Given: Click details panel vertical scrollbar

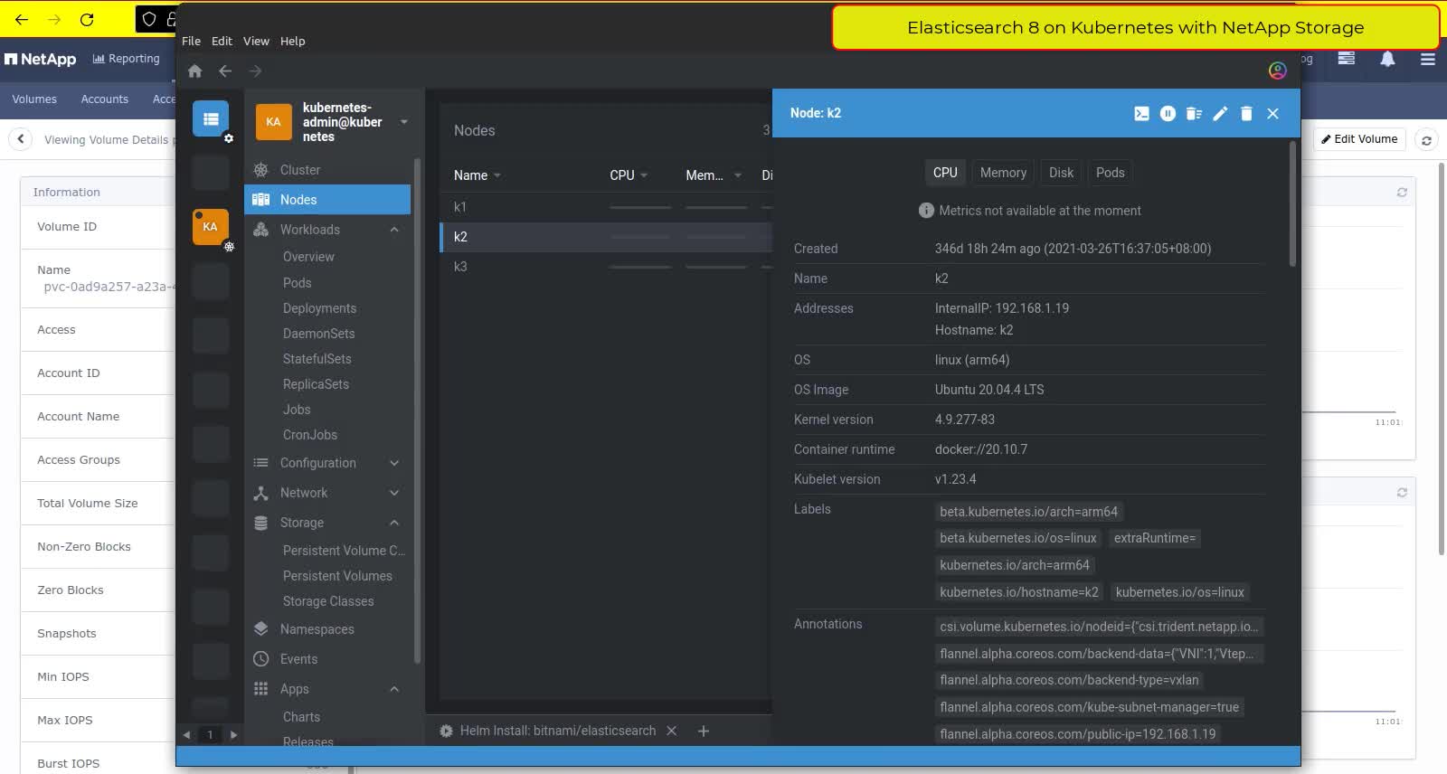Looking at the screenshot, I should [1292, 203].
